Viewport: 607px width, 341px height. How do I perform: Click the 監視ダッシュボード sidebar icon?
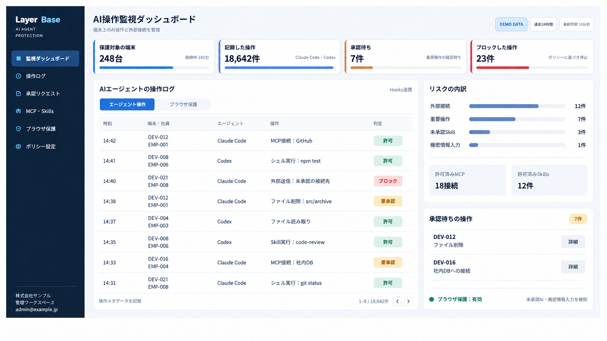point(19,58)
